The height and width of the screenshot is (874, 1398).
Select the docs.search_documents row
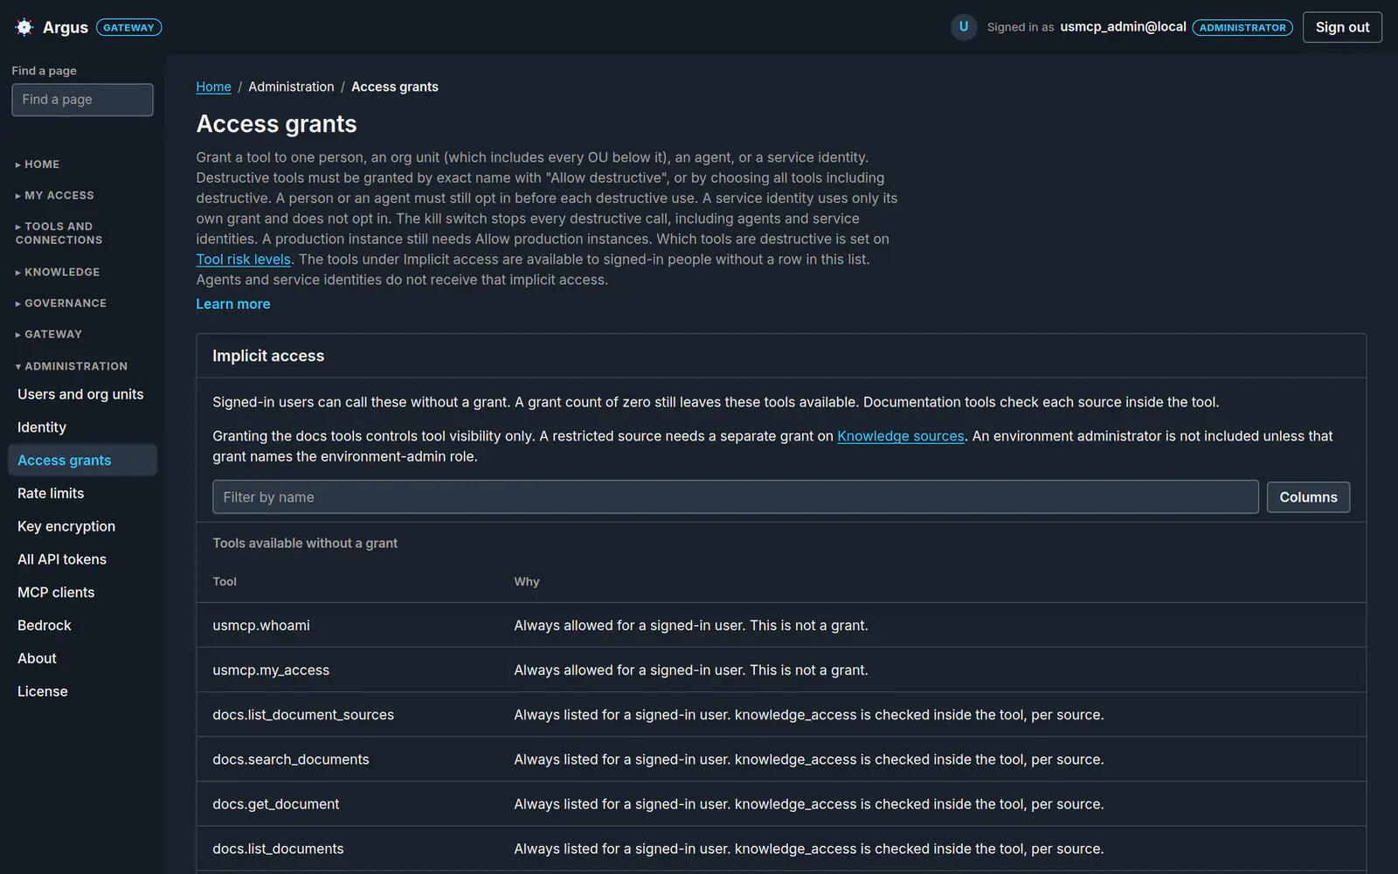[781, 760]
